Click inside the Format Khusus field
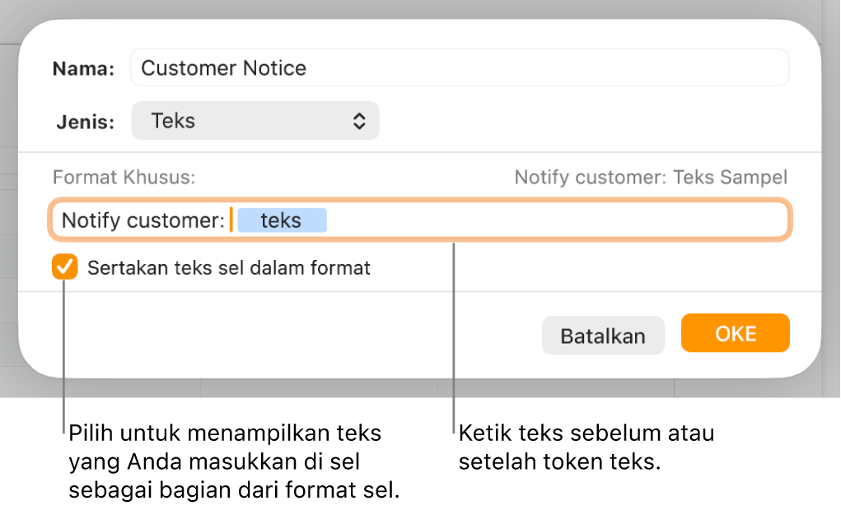 [x=420, y=220]
